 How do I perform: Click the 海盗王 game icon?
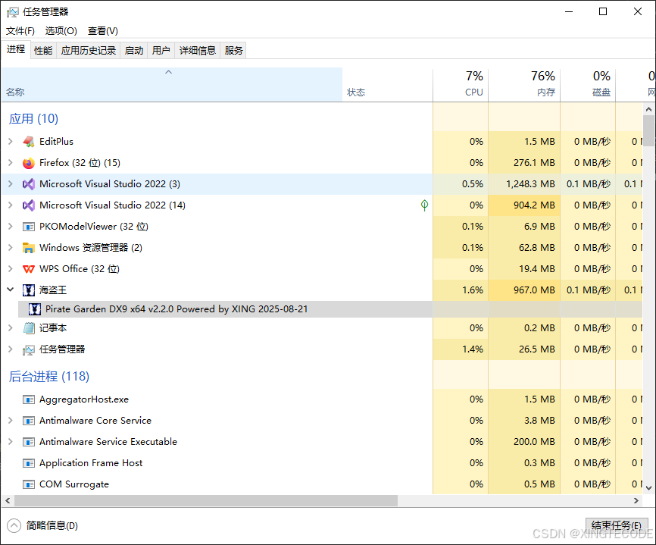[29, 290]
